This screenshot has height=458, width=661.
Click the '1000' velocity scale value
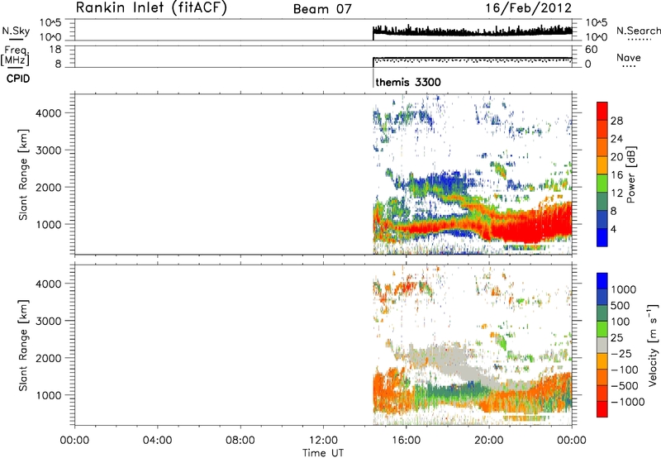click(623, 289)
